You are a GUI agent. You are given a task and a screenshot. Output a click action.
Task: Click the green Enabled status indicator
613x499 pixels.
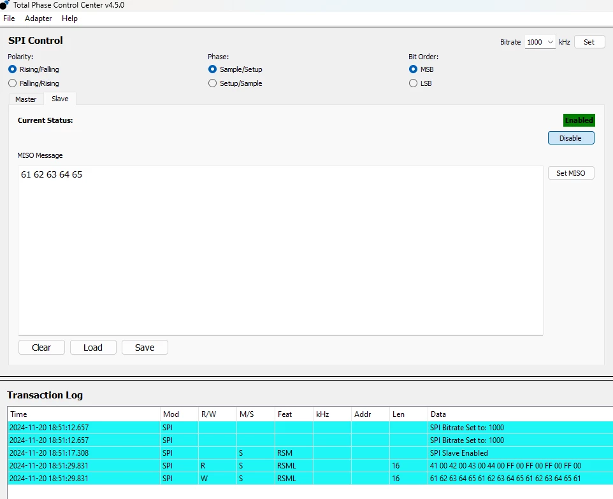pos(579,120)
